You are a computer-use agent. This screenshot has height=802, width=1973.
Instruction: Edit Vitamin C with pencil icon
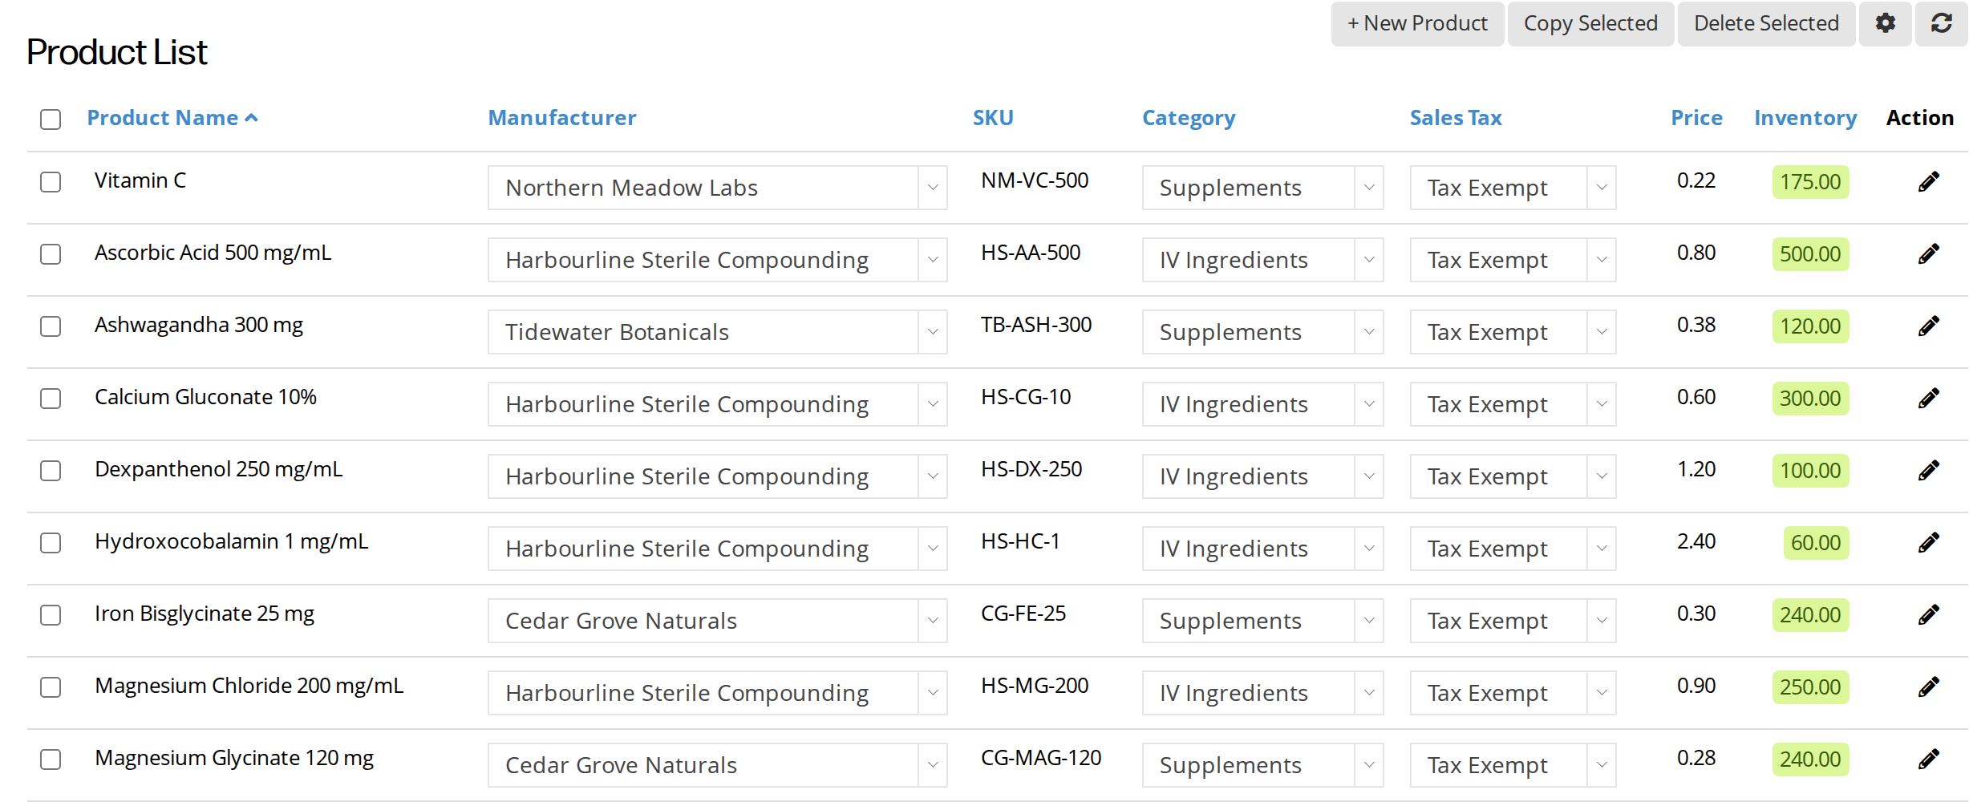[1929, 181]
